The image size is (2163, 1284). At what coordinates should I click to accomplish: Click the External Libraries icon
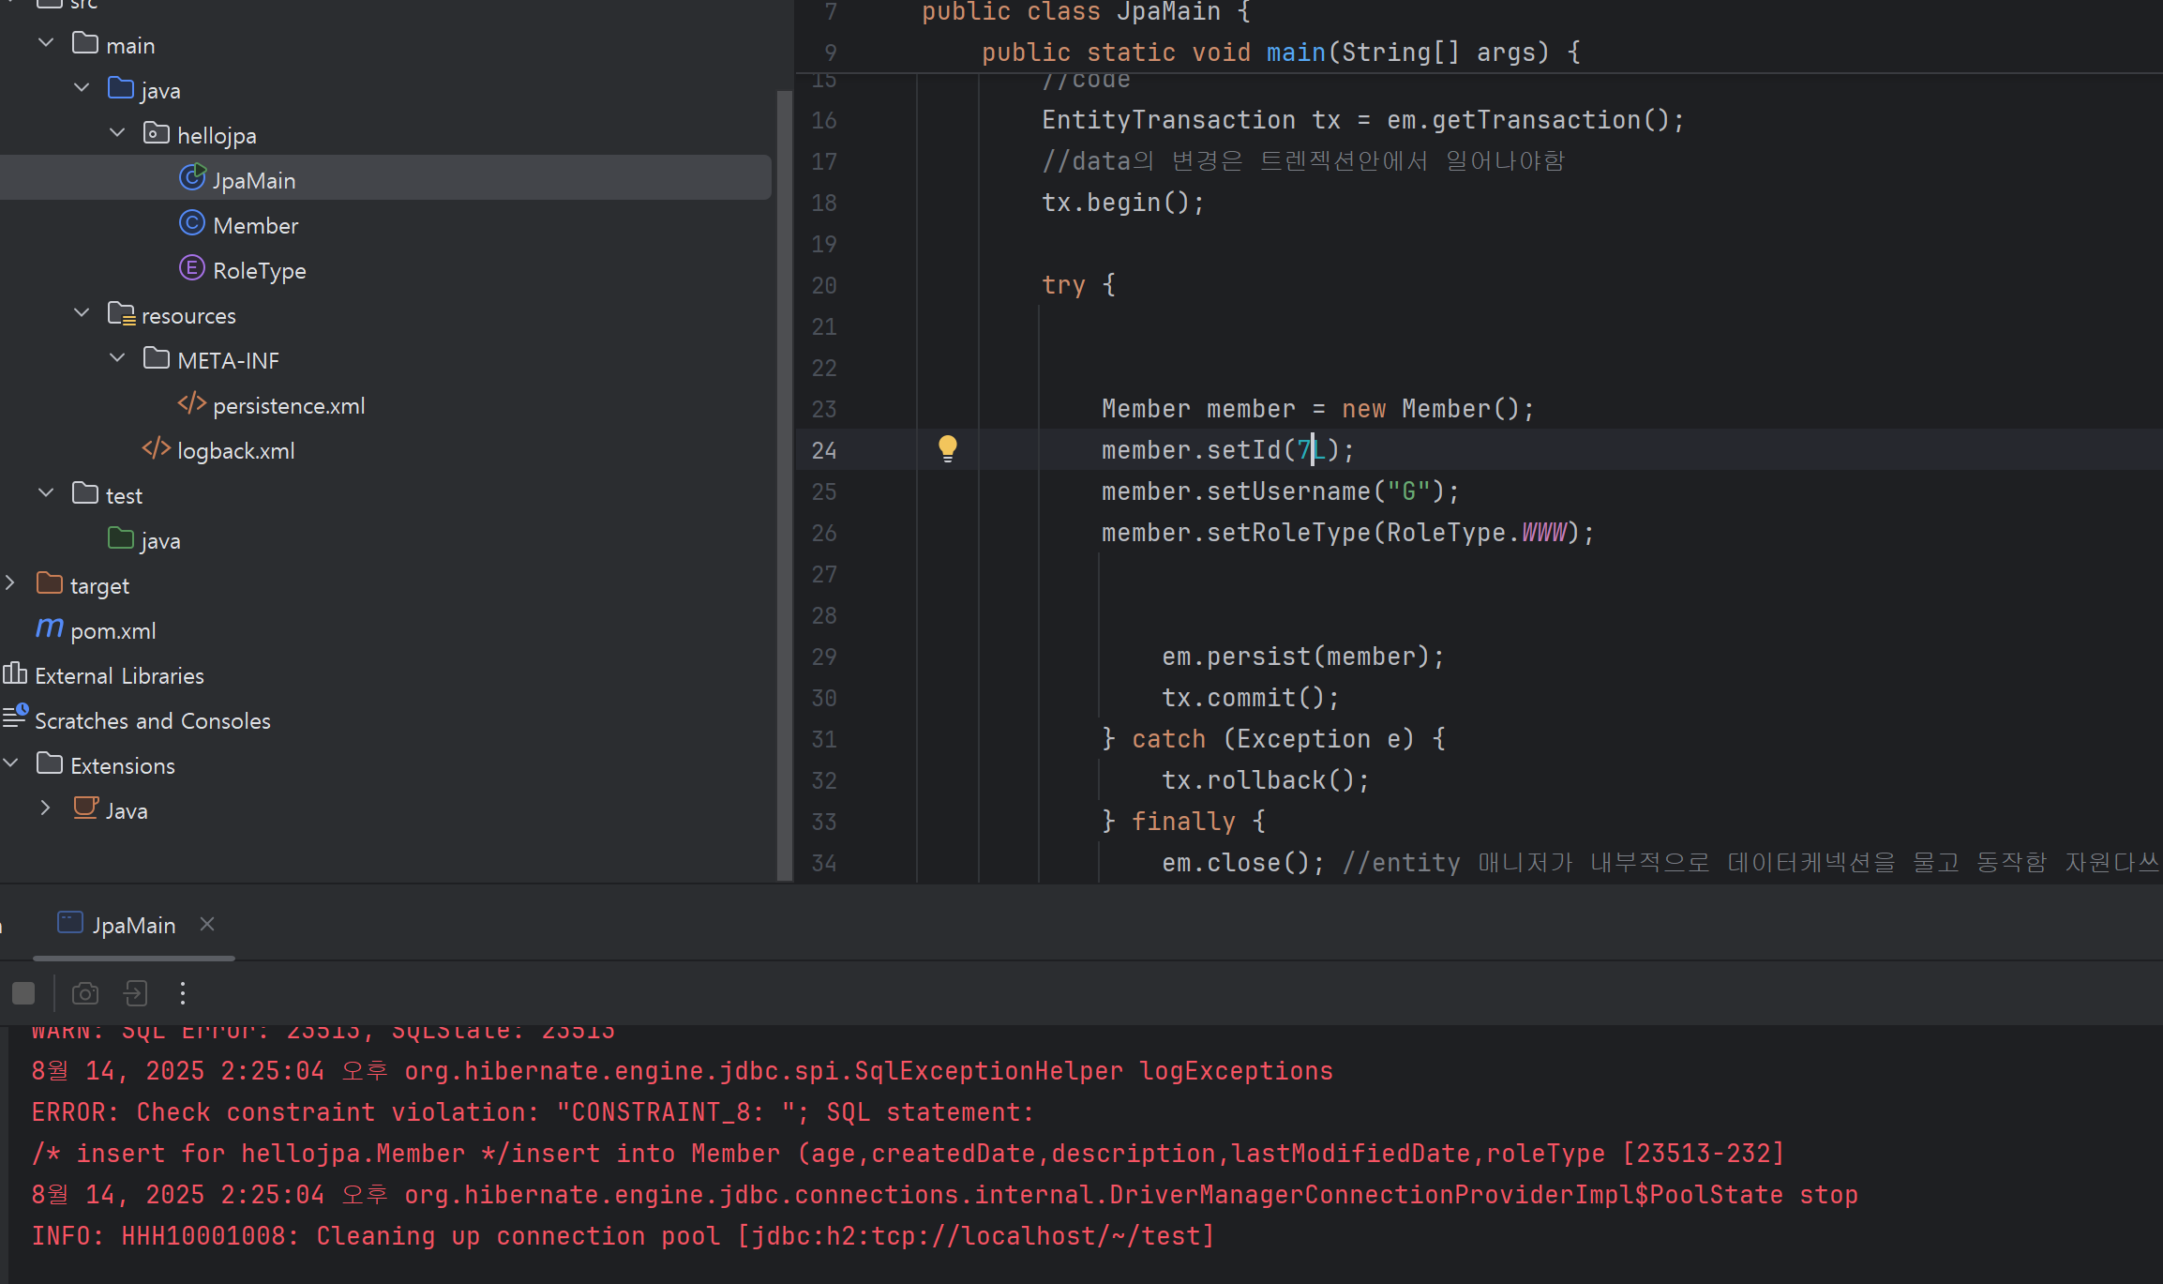click(x=15, y=673)
